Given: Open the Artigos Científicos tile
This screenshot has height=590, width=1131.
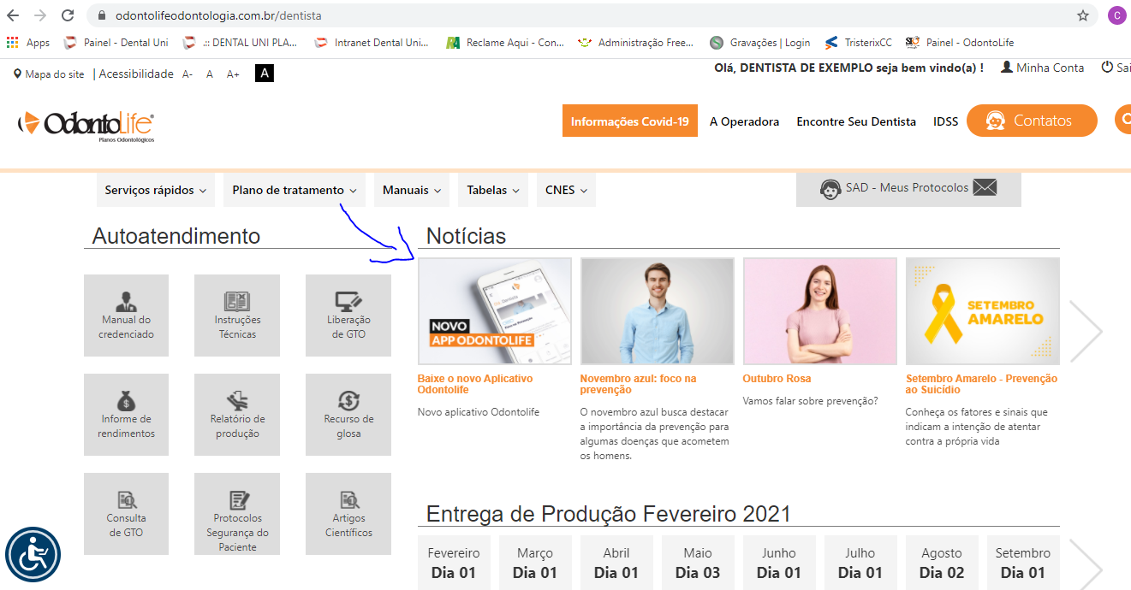Looking at the screenshot, I should tap(348, 513).
